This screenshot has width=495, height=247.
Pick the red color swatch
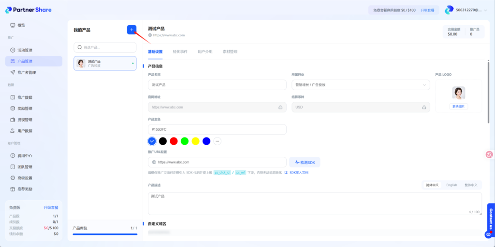(174, 141)
